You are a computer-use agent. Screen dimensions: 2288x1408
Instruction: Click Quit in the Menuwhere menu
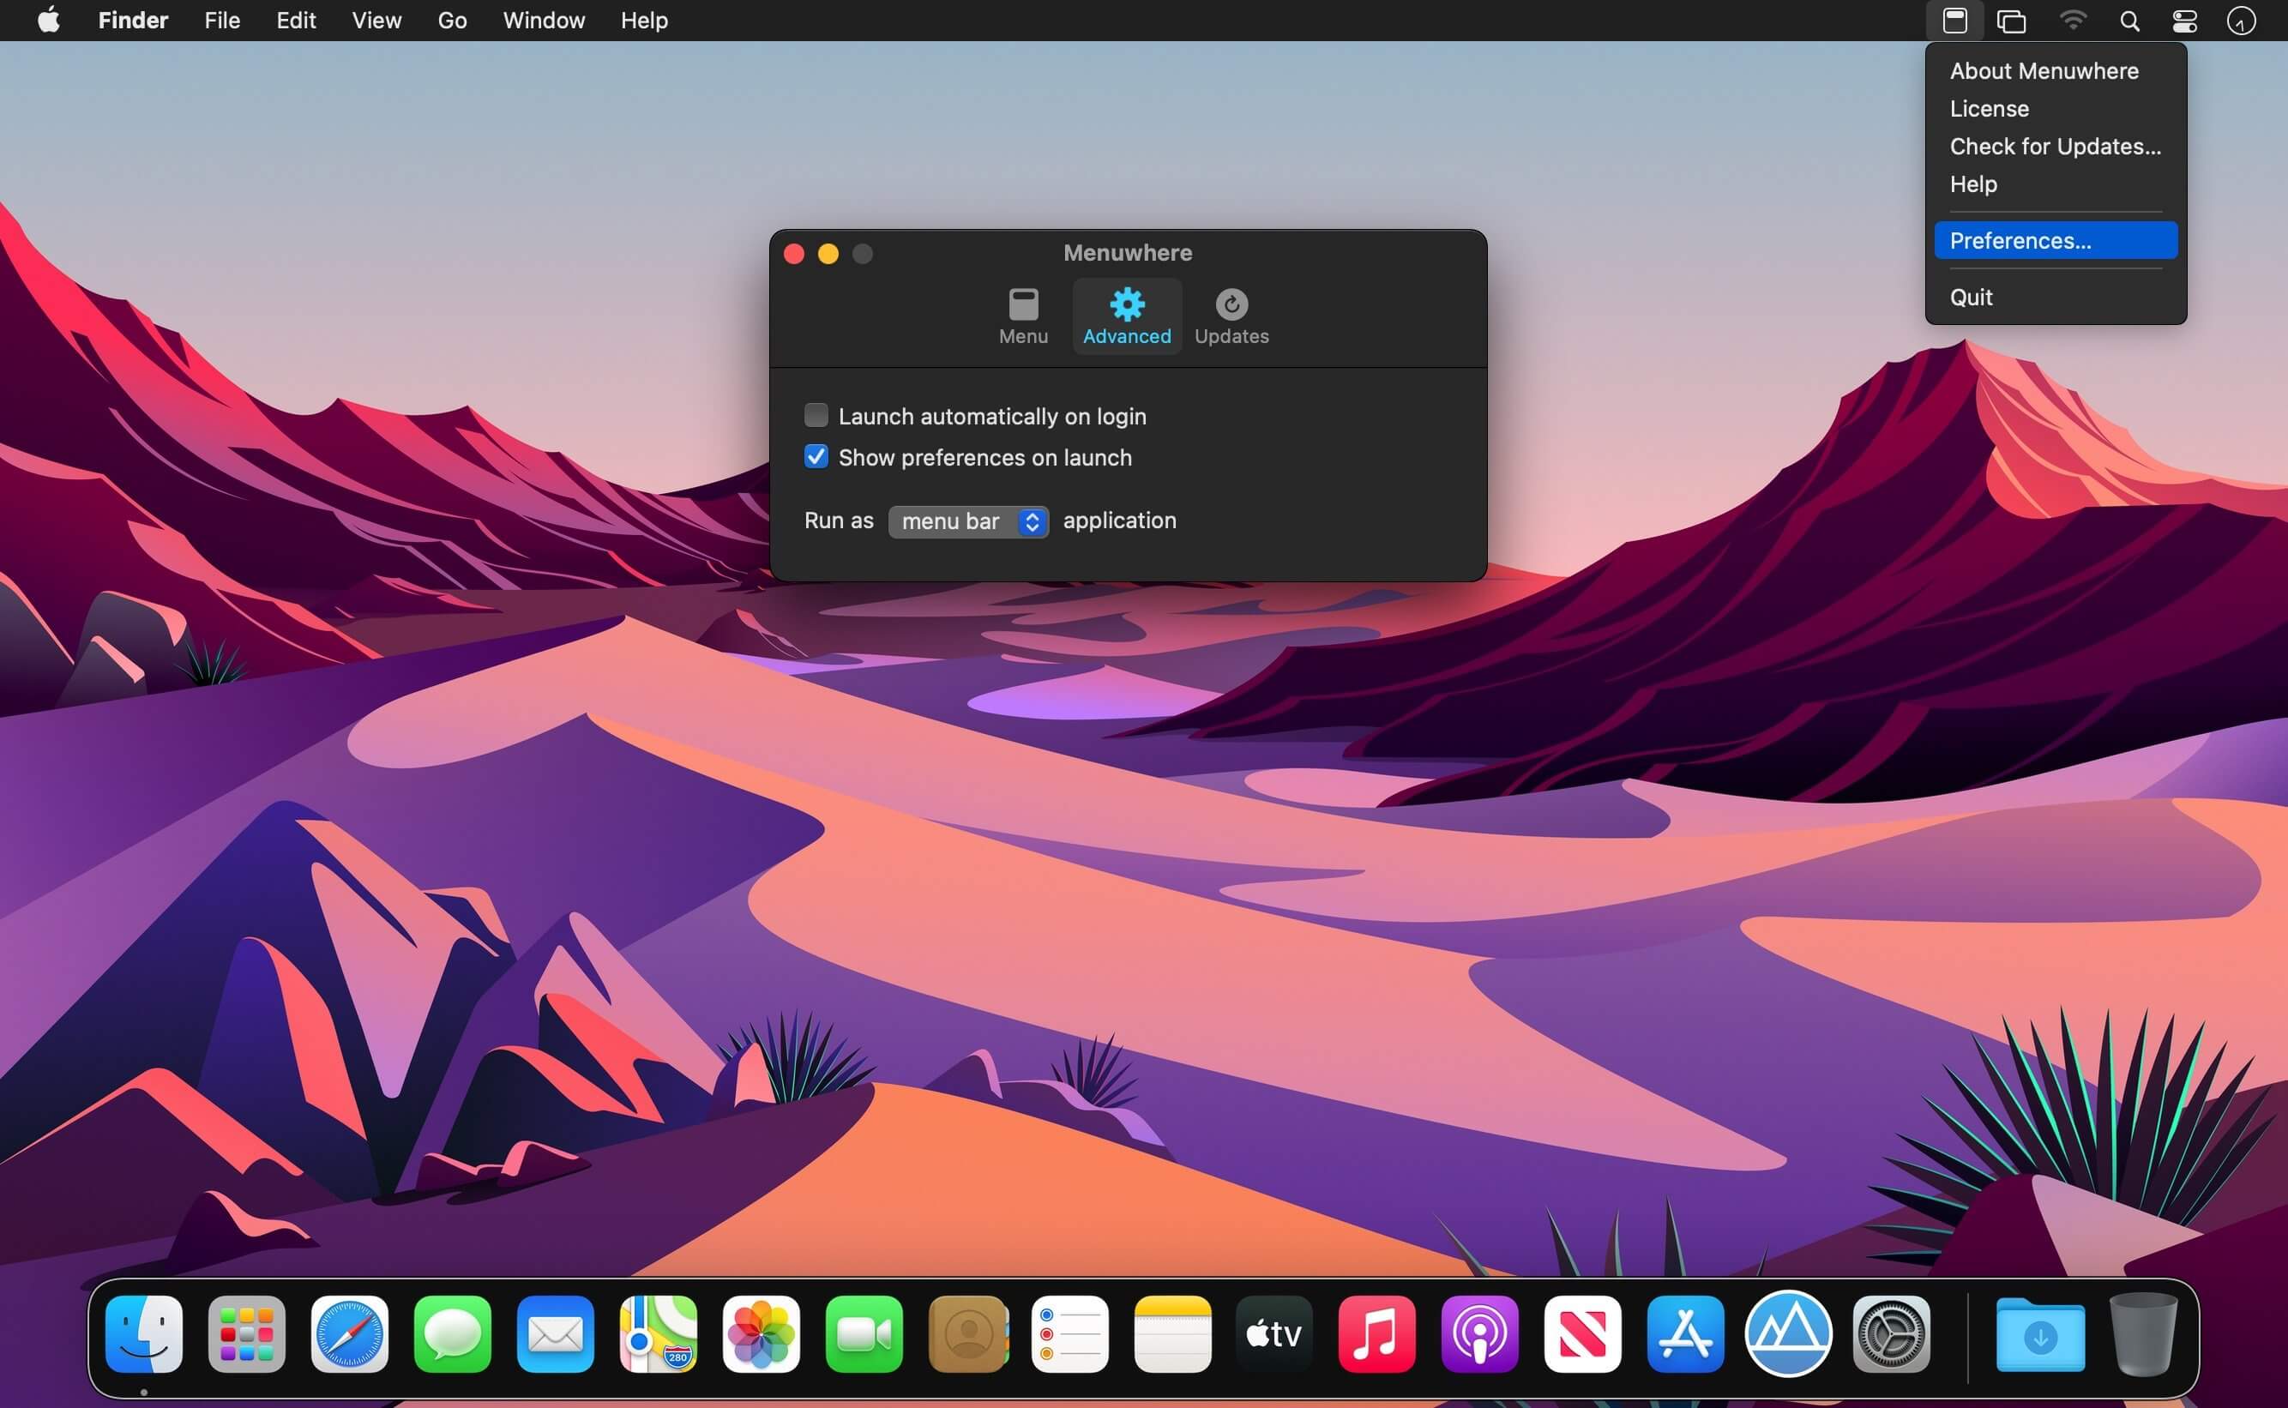[1971, 297]
